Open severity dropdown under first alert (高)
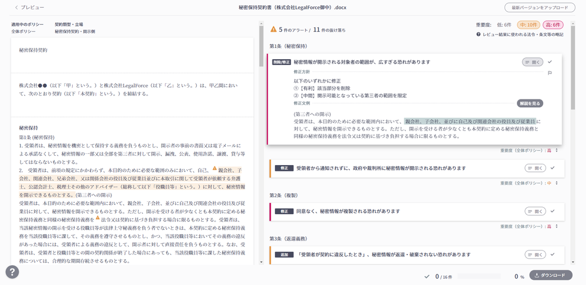This screenshot has height=285, width=586. (x=556, y=150)
